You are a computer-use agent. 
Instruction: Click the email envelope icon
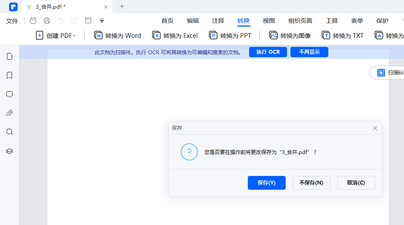[88, 20]
